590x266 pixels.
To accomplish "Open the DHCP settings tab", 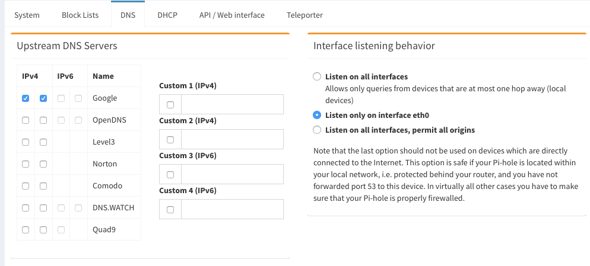I will click(167, 15).
